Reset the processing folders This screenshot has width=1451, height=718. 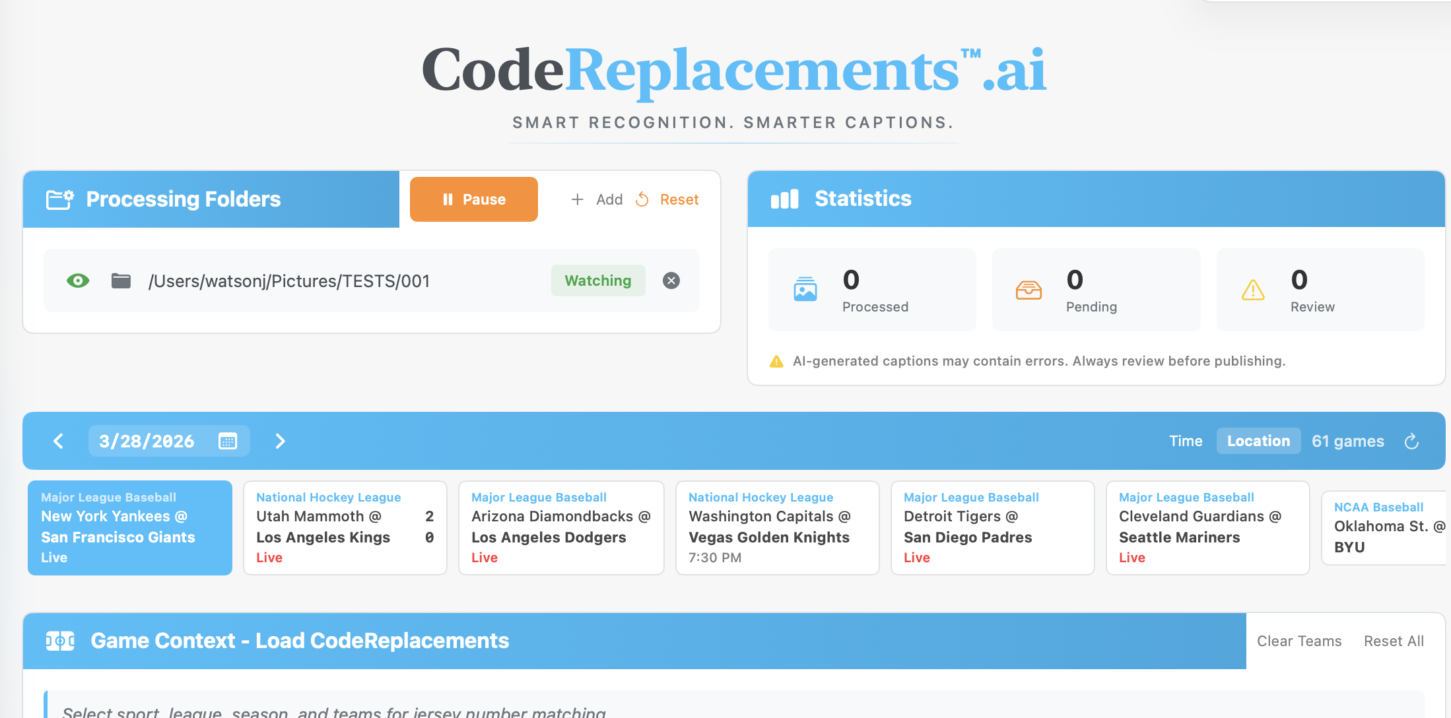[x=667, y=199]
